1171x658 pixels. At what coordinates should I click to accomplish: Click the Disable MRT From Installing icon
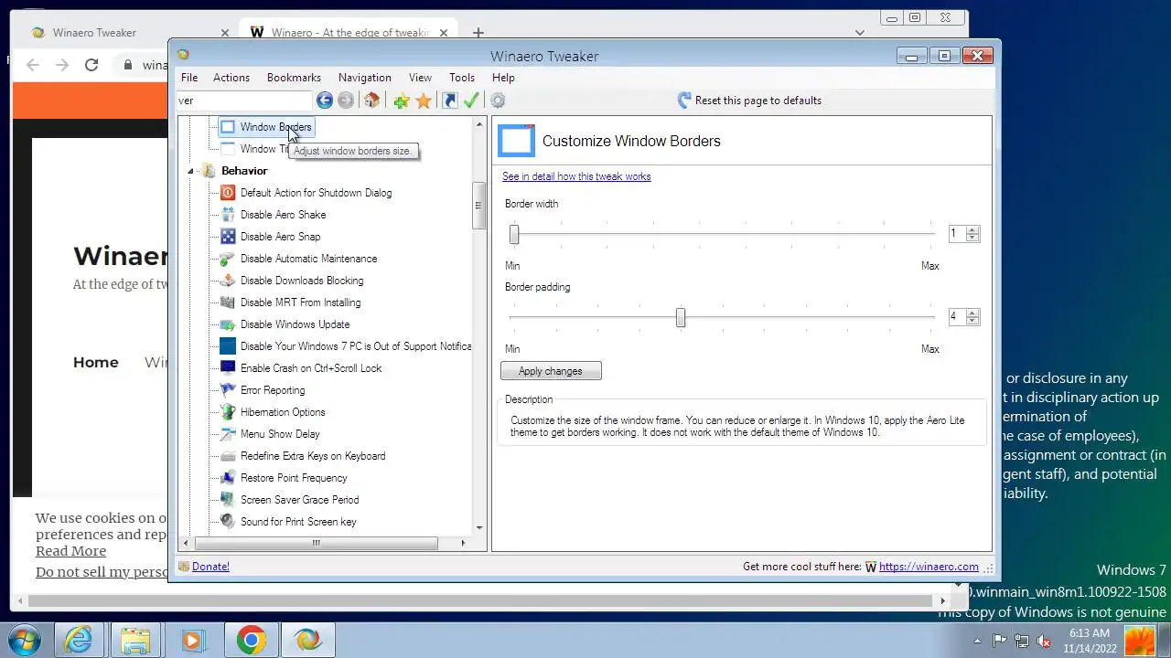coord(228,302)
